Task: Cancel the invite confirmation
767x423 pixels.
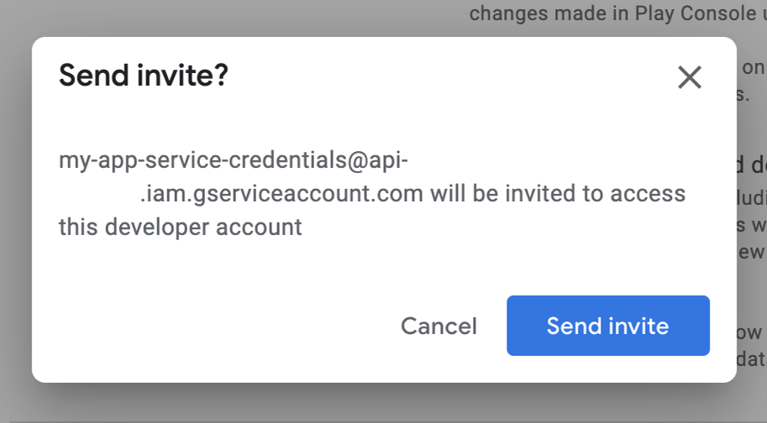Action: click(439, 326)
